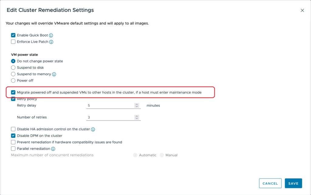Toggle the Retry policy checkbox
The width and height of the screenshot is (311, 195).
pyautogui.click(x=13, y=99)
